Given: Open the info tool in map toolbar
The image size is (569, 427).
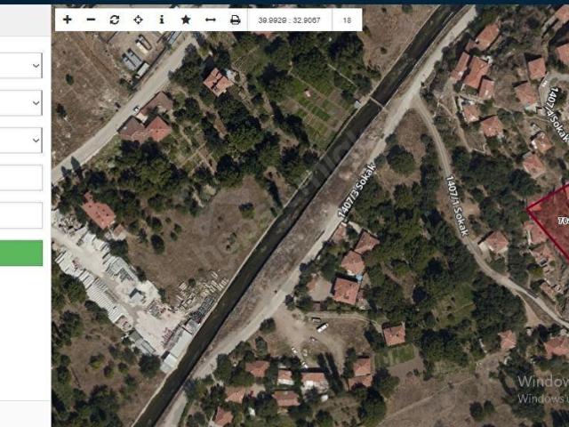Looking at the screenshot, I should point(162,20).
